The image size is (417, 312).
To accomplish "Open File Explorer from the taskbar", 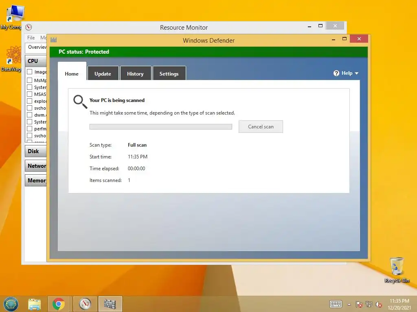I will pos(35,304).
